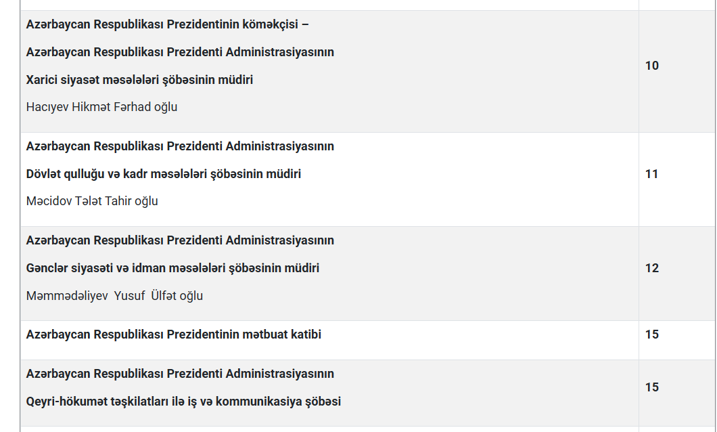This screenshot has width=717, height=432.
Task: Click the Administrasiyasının line above 'Qeyri-hökumət'
Action: (180, 374)
